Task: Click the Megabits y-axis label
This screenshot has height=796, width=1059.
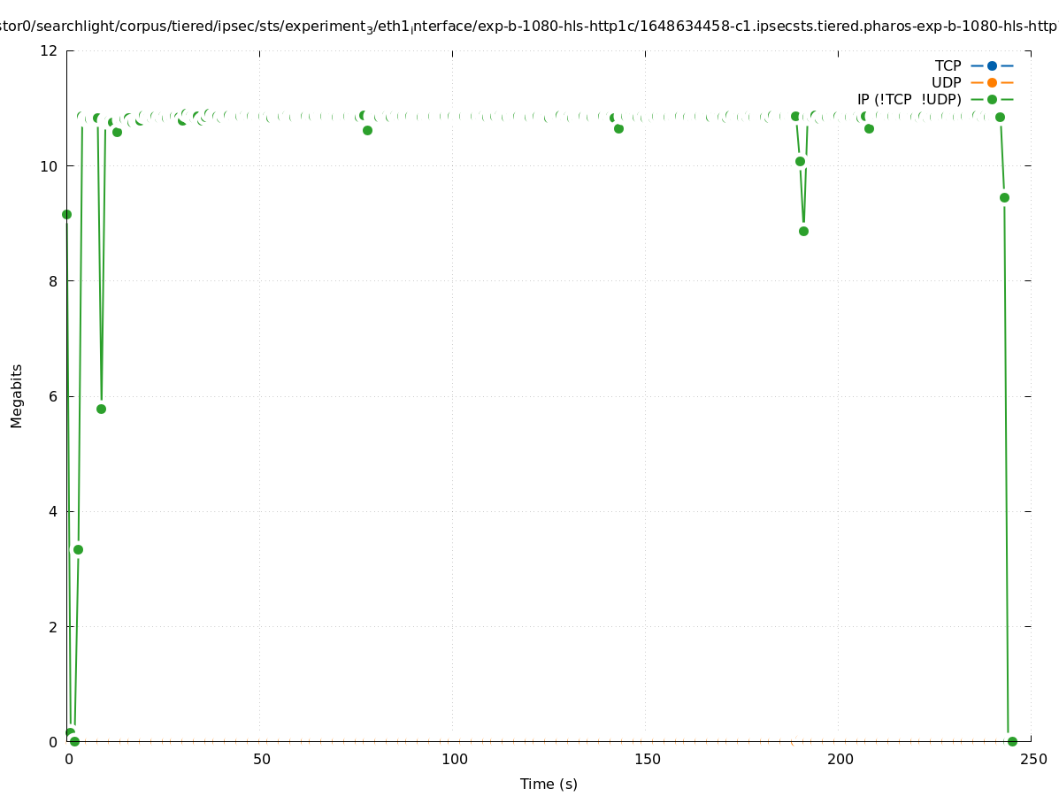Action: [17, 395]
